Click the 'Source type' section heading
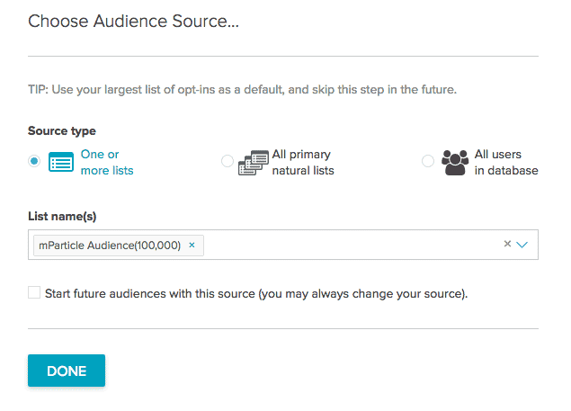The height and width of the screenshot is (411, 571). [x=62, y=131]
